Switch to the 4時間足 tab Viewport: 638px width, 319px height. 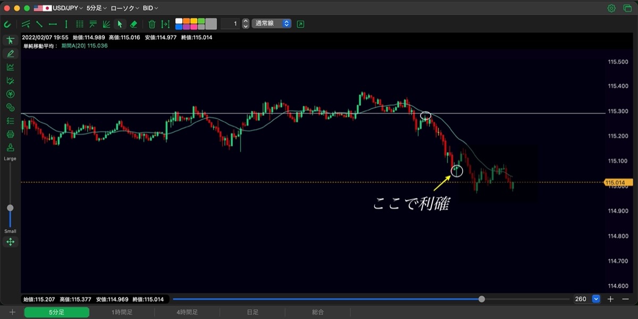[x=187, y=313]
